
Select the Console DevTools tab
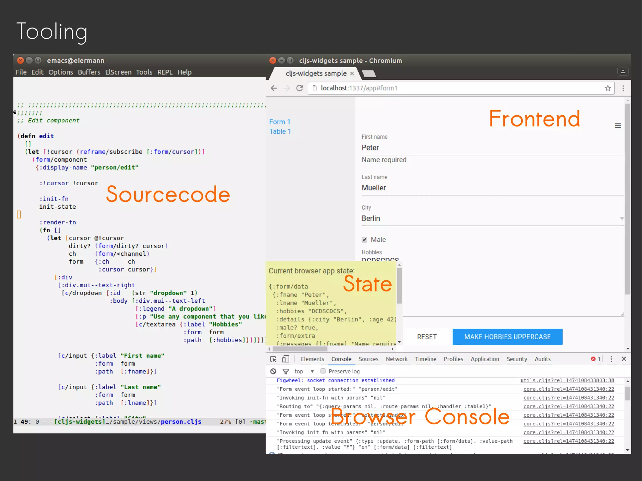[x=341, y=359]
